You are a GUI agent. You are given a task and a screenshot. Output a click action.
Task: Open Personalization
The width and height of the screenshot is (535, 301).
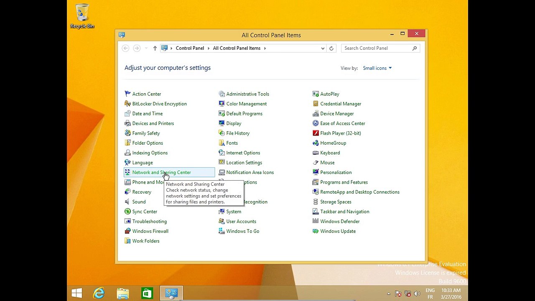pyautogui.click(x=336, y=172)
